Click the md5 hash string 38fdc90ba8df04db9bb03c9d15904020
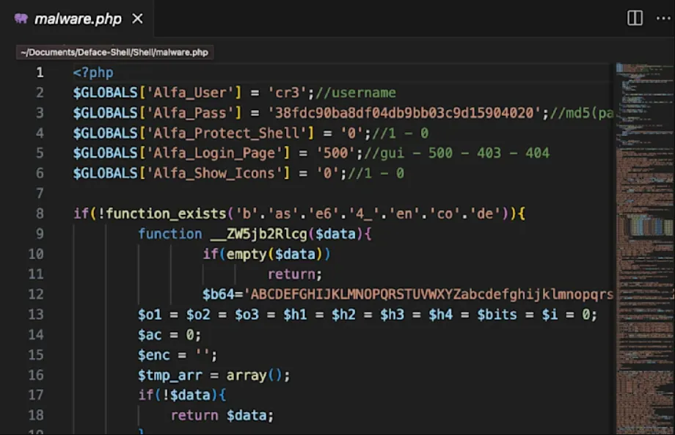Viewport: 675px width, 435px height. (404, 113)
